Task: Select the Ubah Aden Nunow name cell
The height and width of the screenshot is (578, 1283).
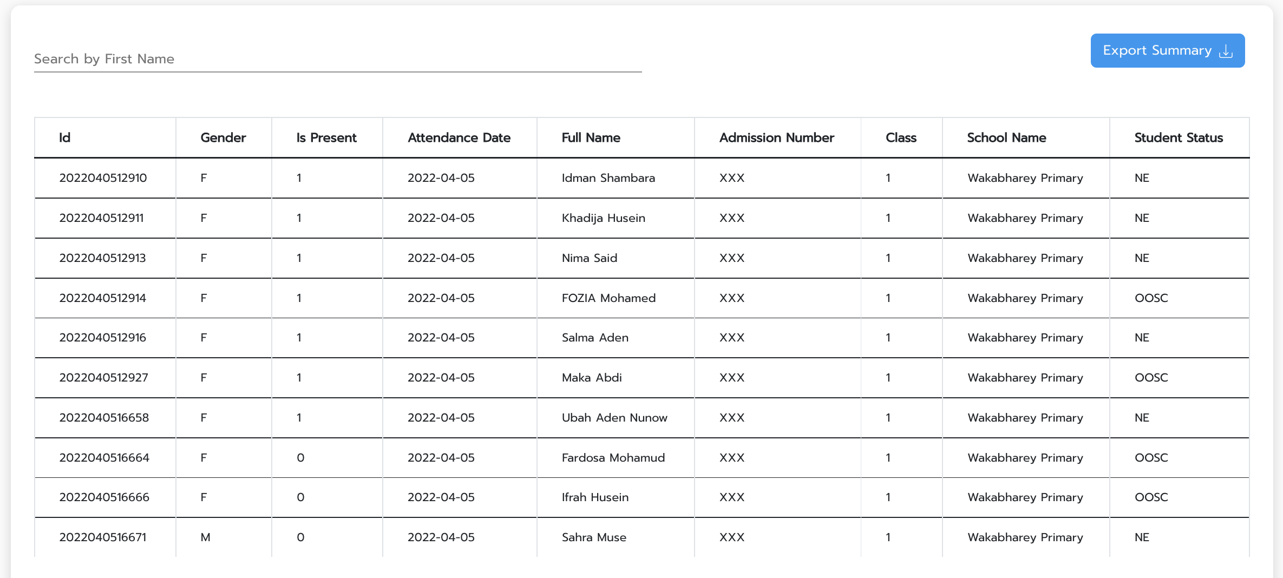Action: point(614,418)
